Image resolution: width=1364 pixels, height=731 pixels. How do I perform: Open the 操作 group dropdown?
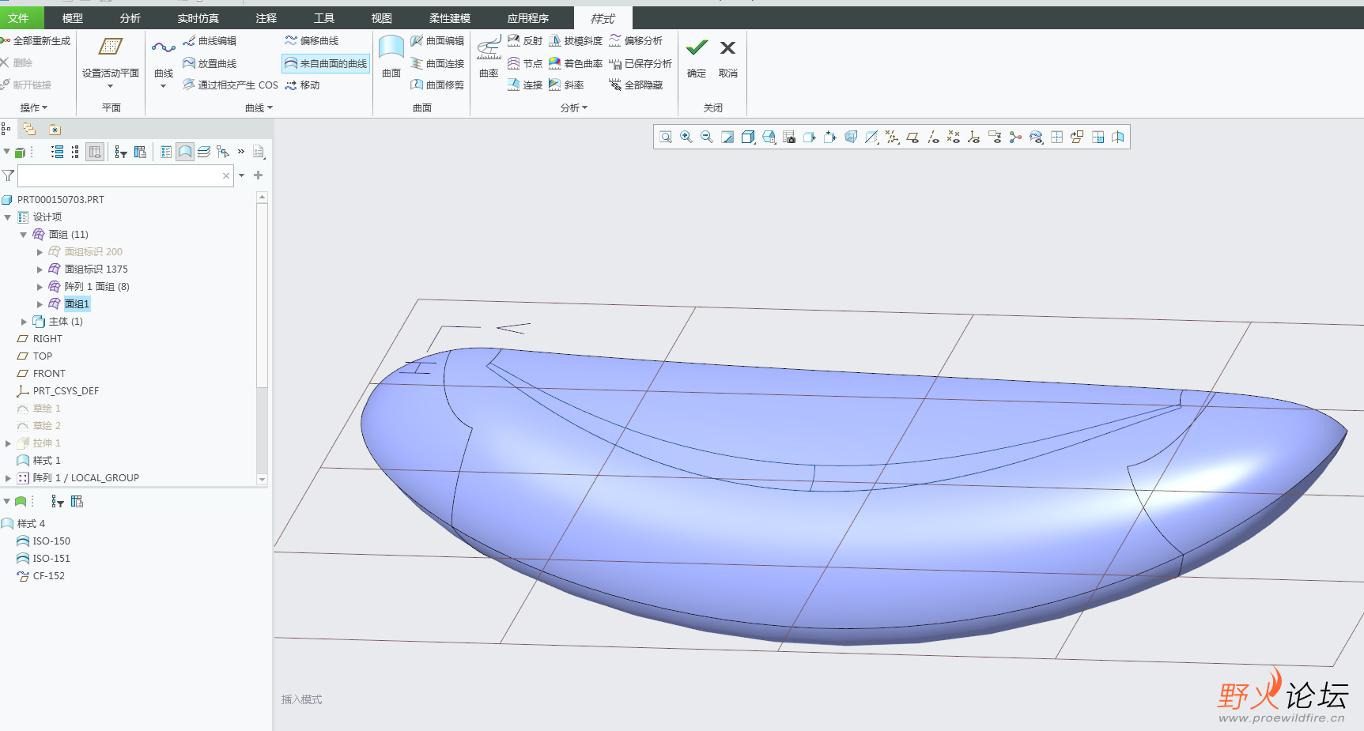coord(34,107)
